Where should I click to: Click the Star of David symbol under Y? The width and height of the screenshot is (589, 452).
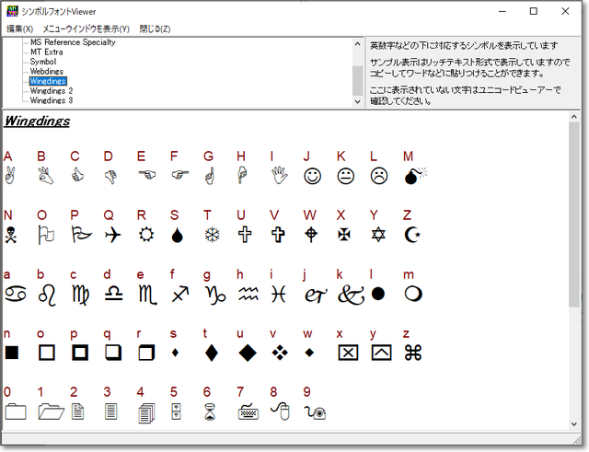tap(379, 234)
